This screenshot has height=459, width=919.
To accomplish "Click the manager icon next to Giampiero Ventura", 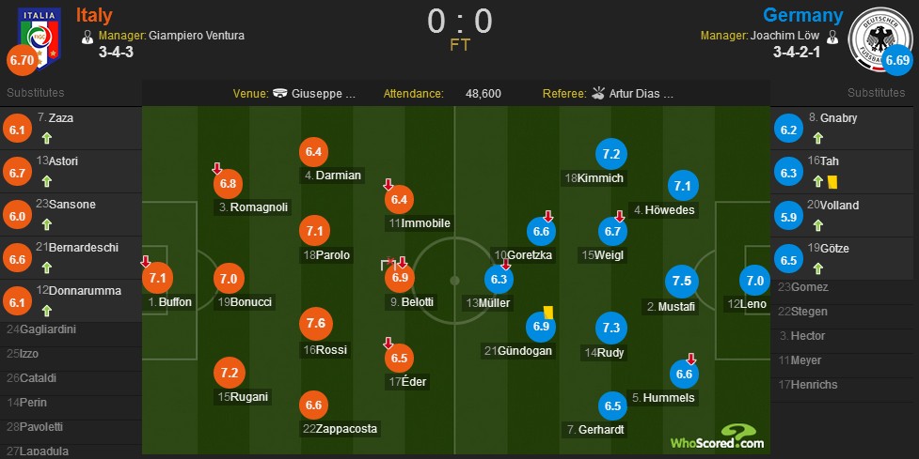I will click(87, 38).
